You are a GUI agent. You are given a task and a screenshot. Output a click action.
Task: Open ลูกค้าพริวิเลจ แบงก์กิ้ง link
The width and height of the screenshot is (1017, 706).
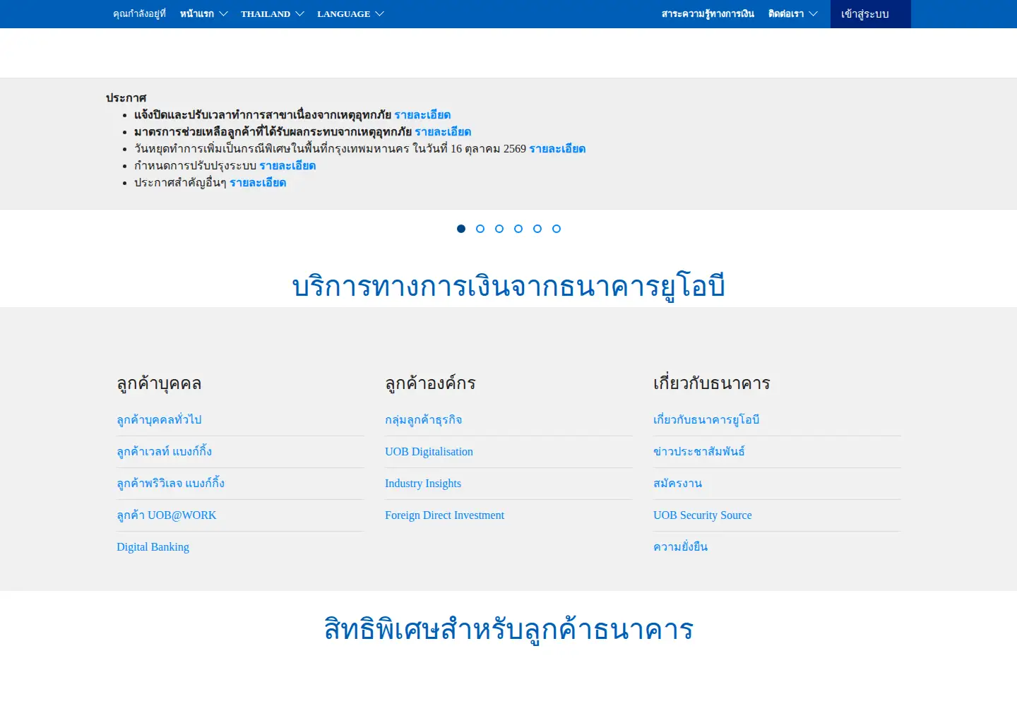(170, 484)
